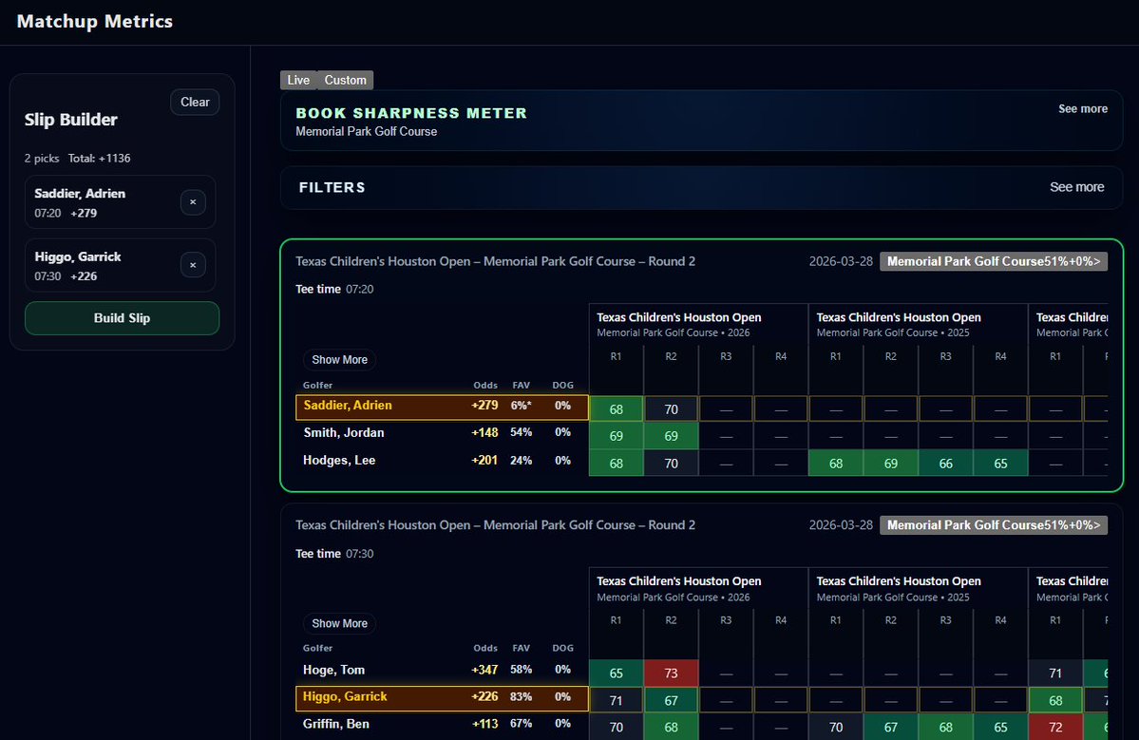Viewport: 1139px width, 740px height.
Task: Click Higgo, Garrick 2026 R2 score 67
Action: point(672,700)
